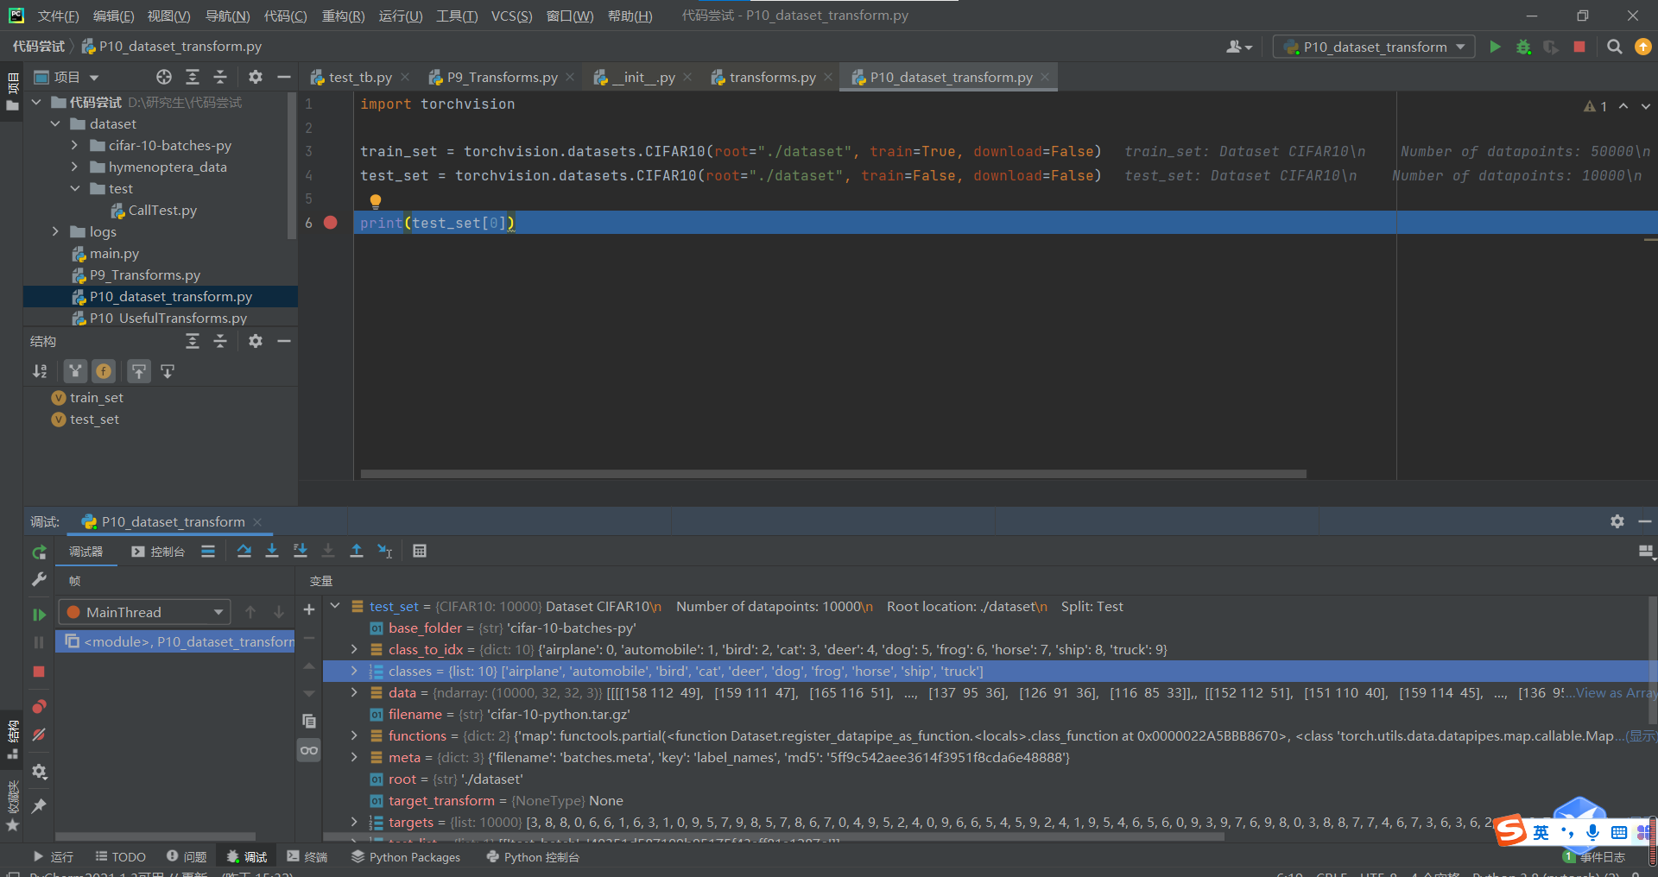Toggle Autoscroll to Source in Structure
Screen dimensions: 1658x877
[139, 371]
